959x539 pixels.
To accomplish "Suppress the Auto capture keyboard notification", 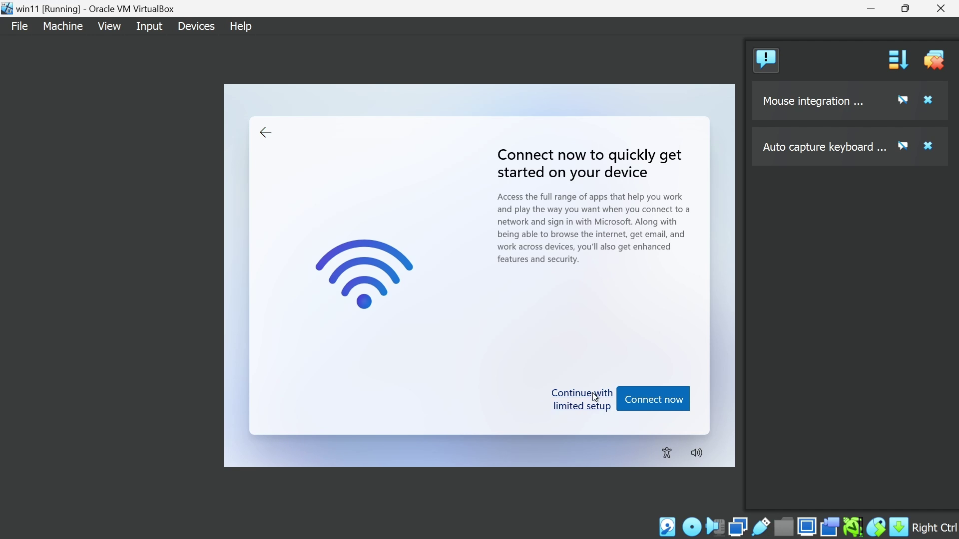I will point(904,146).
